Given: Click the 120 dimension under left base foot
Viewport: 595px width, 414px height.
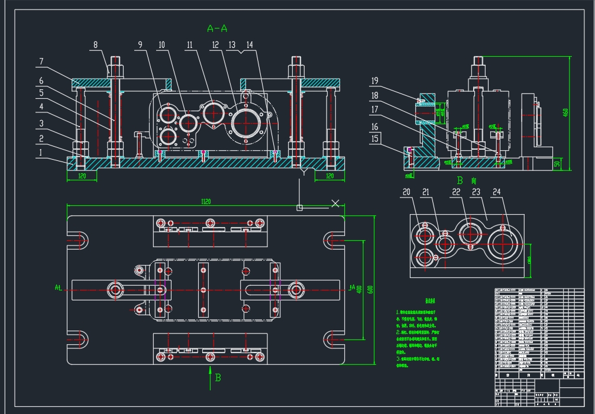Looking at the screenshot, I should point(82,176).
